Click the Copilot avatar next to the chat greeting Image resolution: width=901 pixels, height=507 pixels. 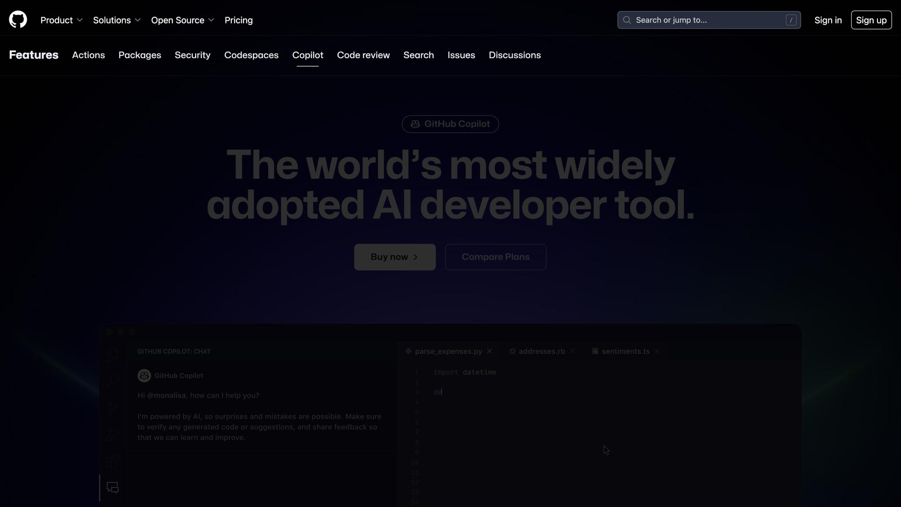point(144,376)
